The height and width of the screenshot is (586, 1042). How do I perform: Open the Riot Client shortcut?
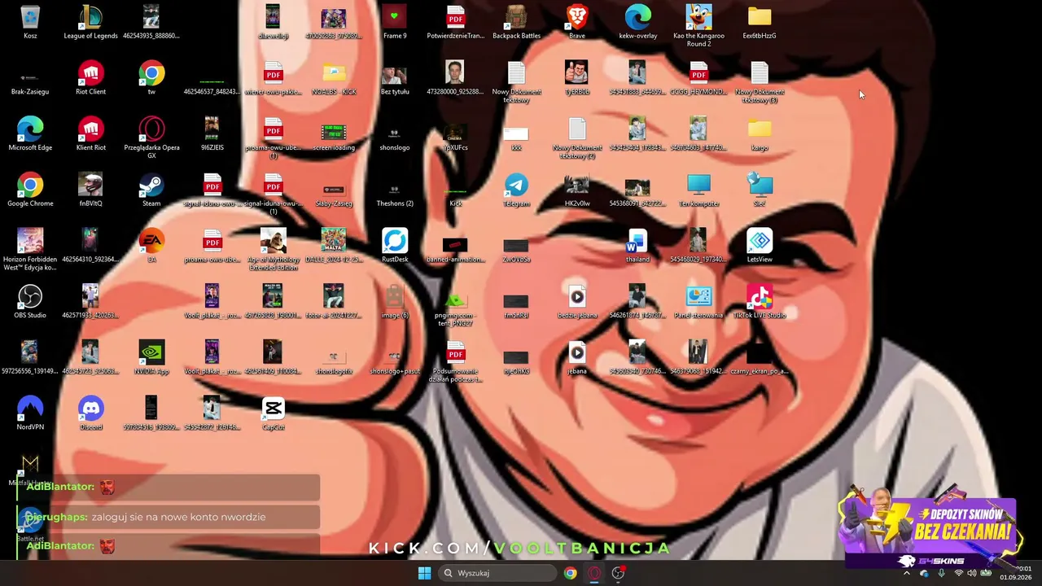tap(90, 79)
